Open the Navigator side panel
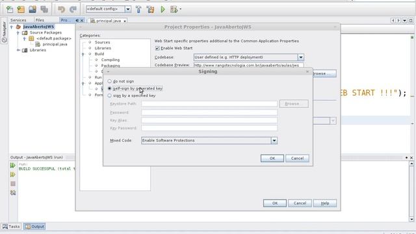416x234 pixels. click(x=5, y=31)
